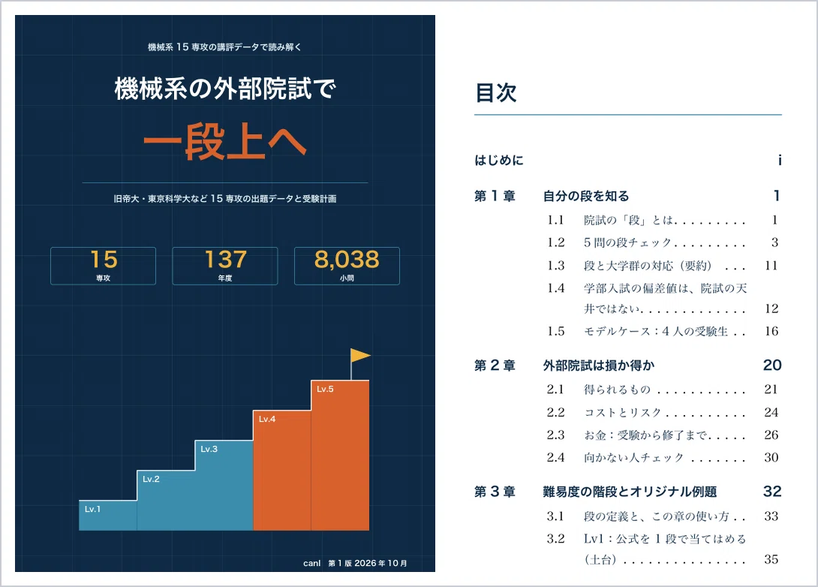The height and width of the screenshot is (587, 818).
Task: Select the top line 機械系15専攻の講評データで読み解く
Action: pyautogui.click(x=225, y=47)
